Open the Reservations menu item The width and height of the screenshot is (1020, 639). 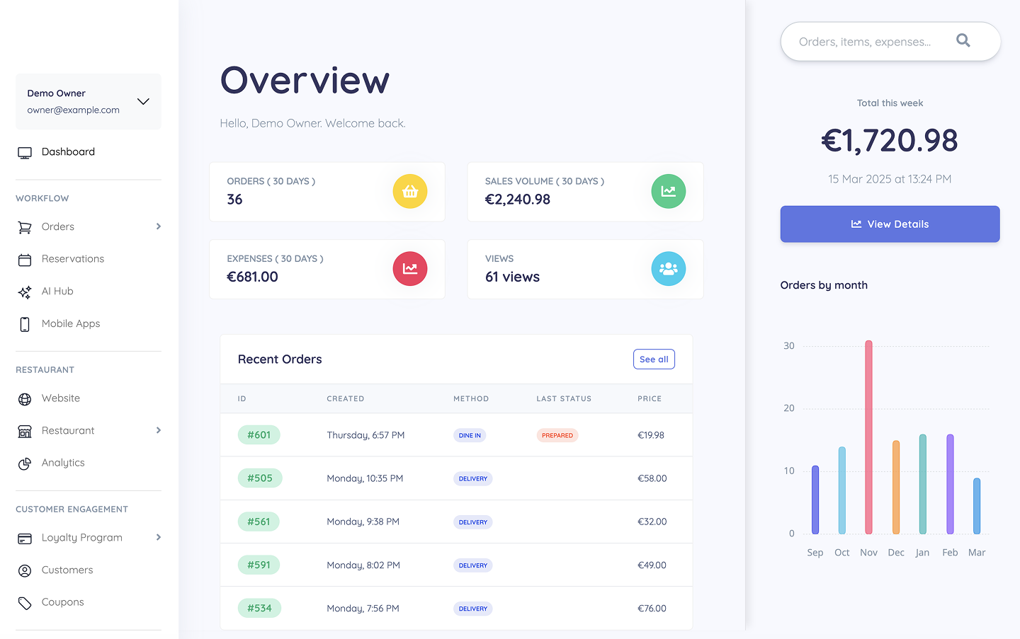[x=72, y=259]
